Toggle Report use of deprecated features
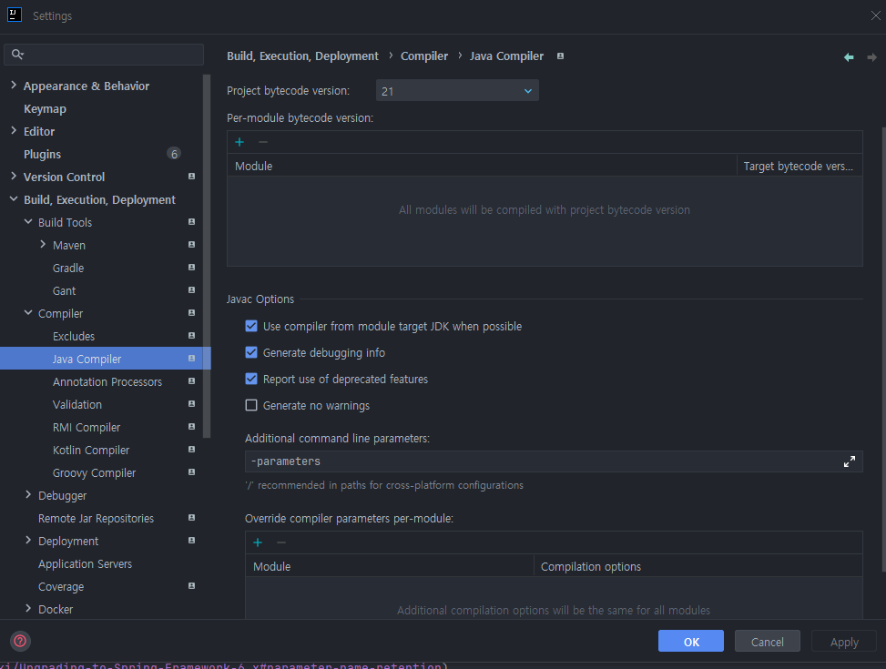Screen dimensions: 886x669 [x=251, y=379]
